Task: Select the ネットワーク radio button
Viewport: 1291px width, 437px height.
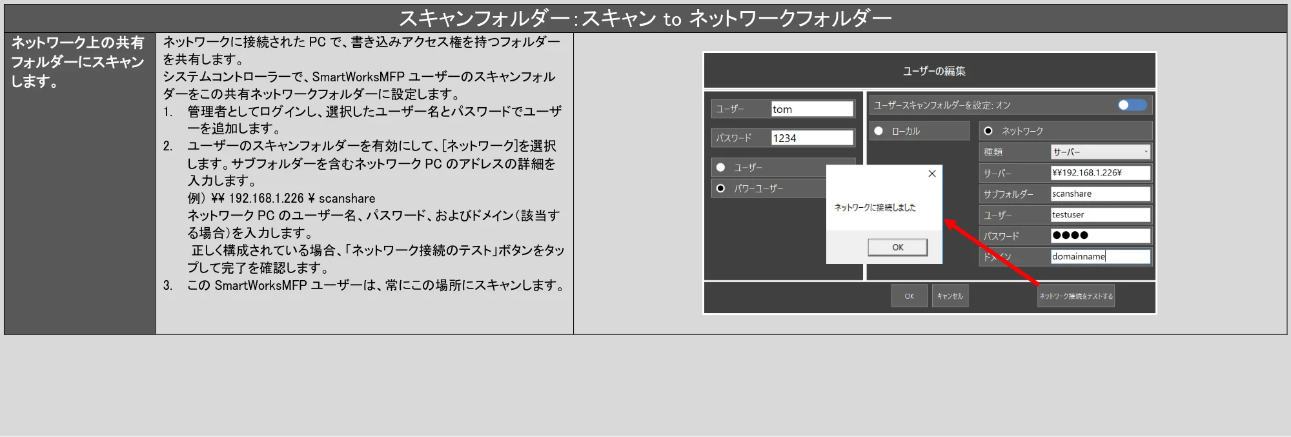Action: coord(988,131)
